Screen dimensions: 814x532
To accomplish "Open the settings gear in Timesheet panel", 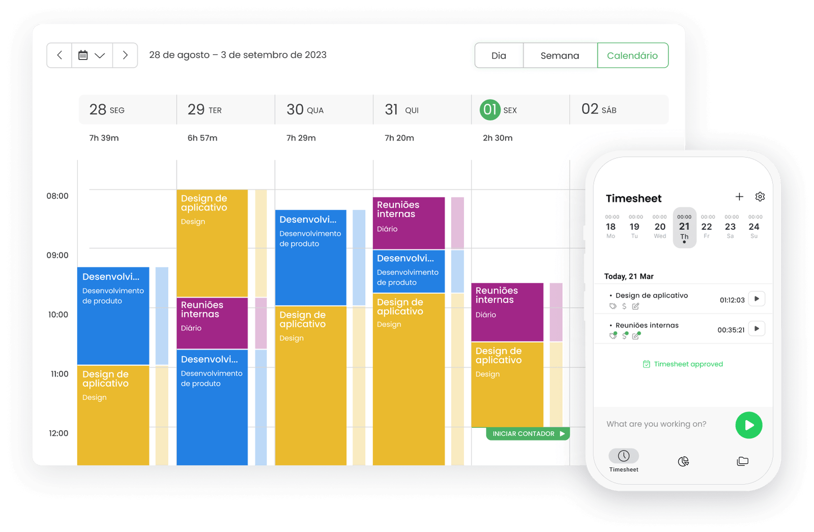I will click(x=760, y=197).
